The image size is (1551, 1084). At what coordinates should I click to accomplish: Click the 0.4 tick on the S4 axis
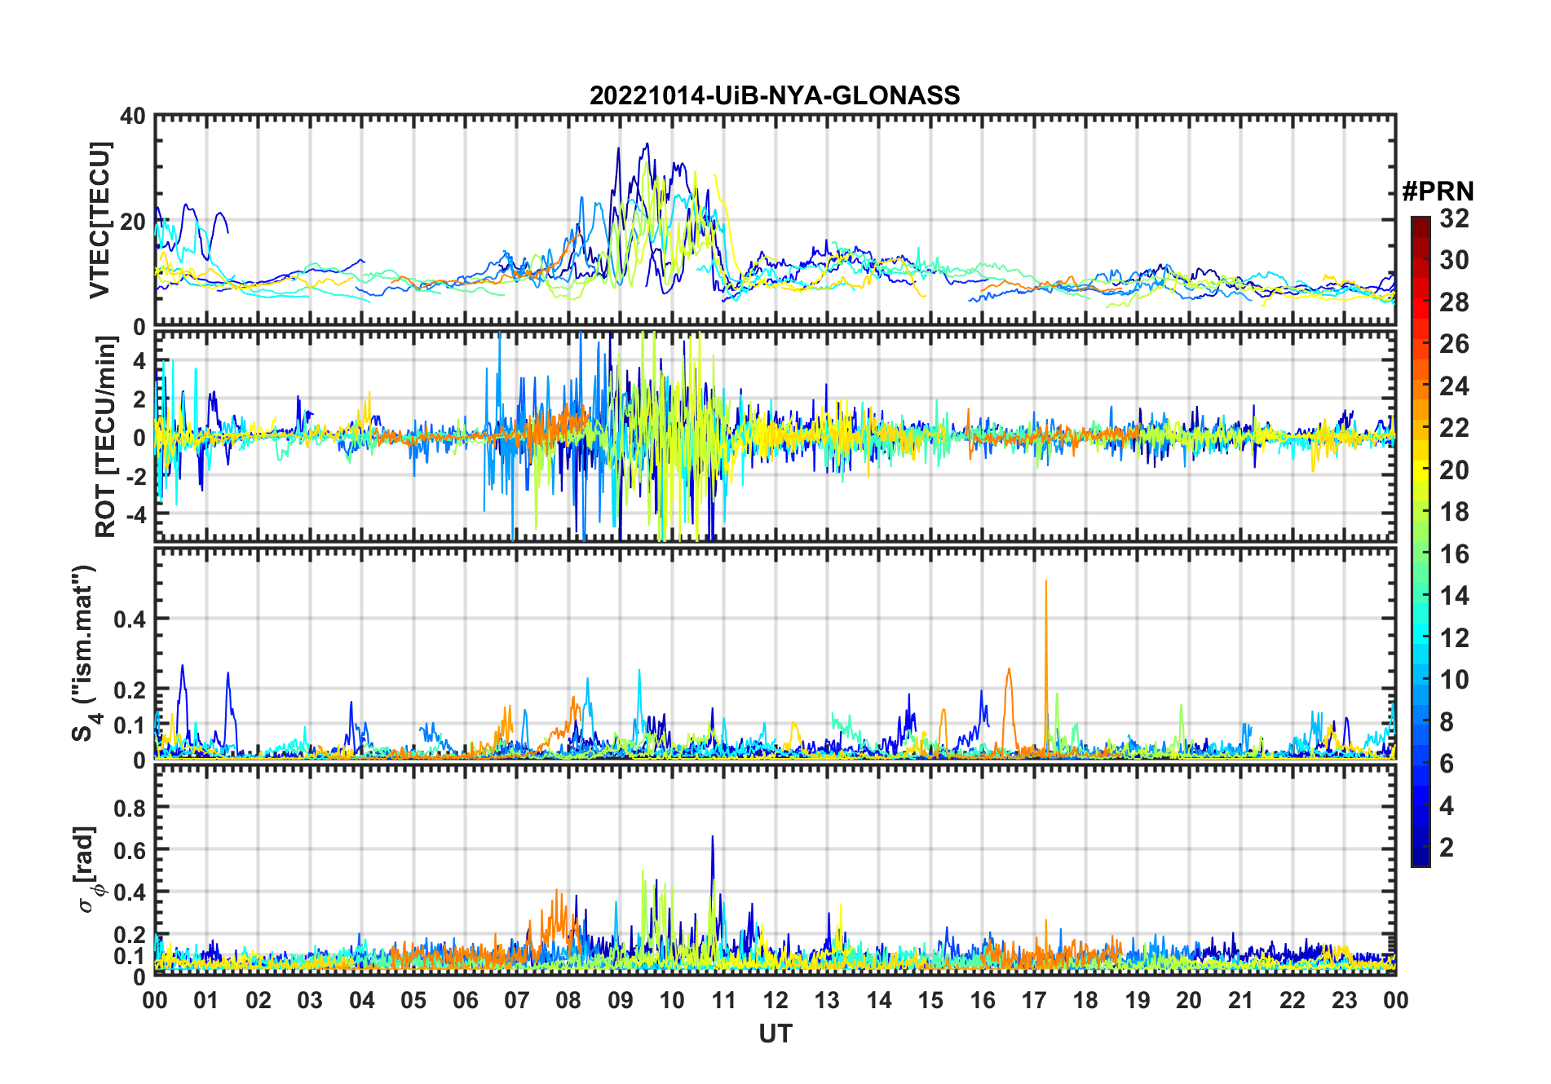click(x=130, y=619)
